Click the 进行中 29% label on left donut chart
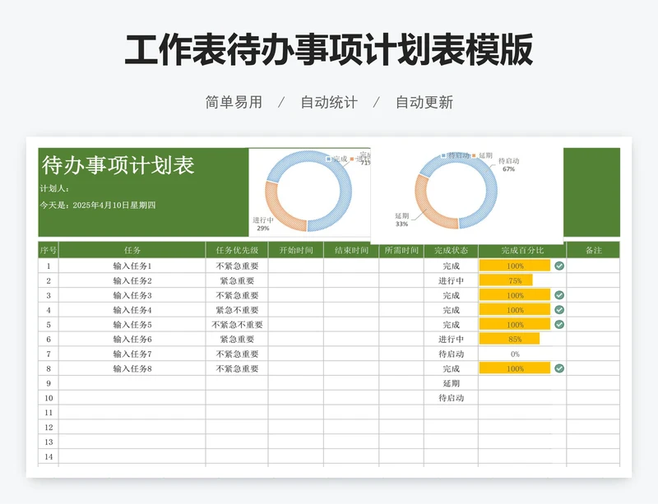Image resolution: width=658 pixels, height=504 pixels. coord(263,224)
